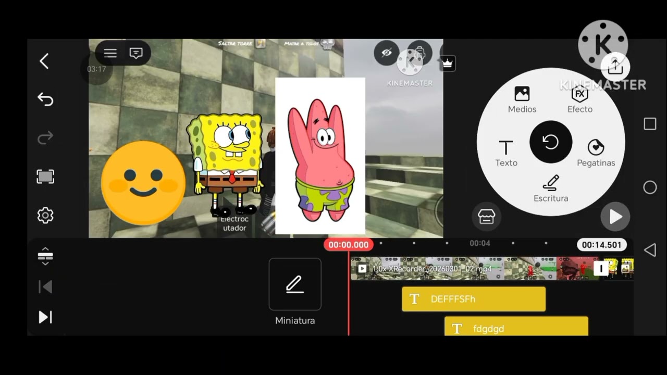
Task: Play the project preview
Action: 615,217
